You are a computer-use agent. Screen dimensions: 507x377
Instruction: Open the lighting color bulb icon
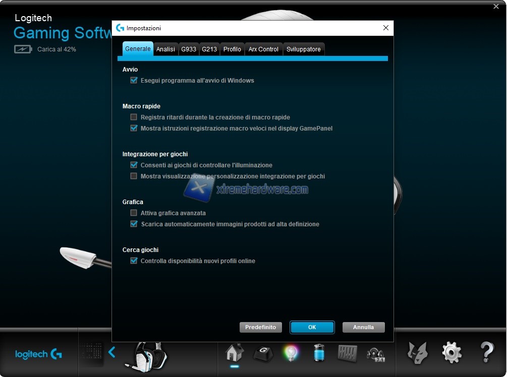[x=290, y=352]
